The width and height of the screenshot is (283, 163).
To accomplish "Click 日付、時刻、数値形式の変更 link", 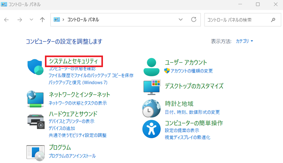I will 192,112.
